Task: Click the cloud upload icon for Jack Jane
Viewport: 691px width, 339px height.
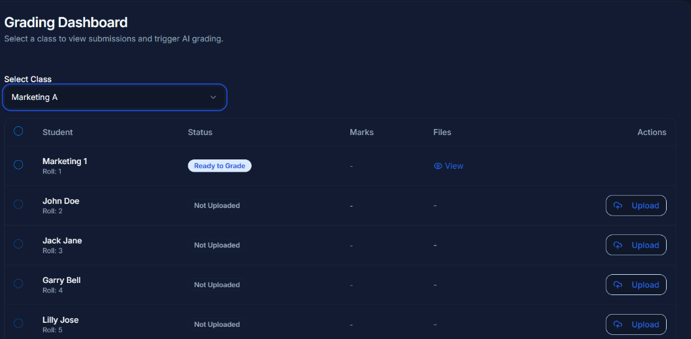Action: click(x=617, y=245)
